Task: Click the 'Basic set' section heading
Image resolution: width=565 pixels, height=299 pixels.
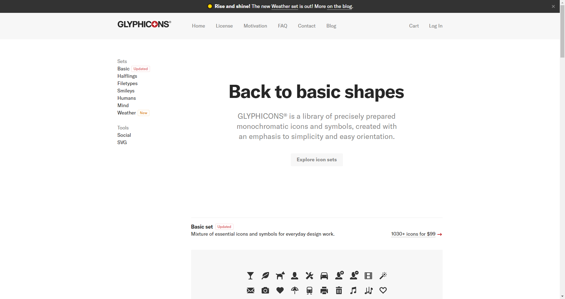Action: click(202, 227)
